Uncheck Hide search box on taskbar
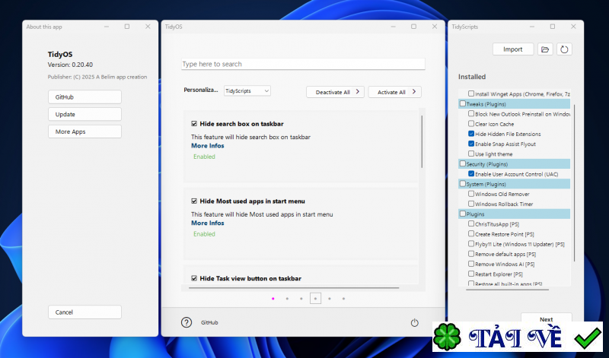This screenshot has height=358, width=609. (194, 124)
